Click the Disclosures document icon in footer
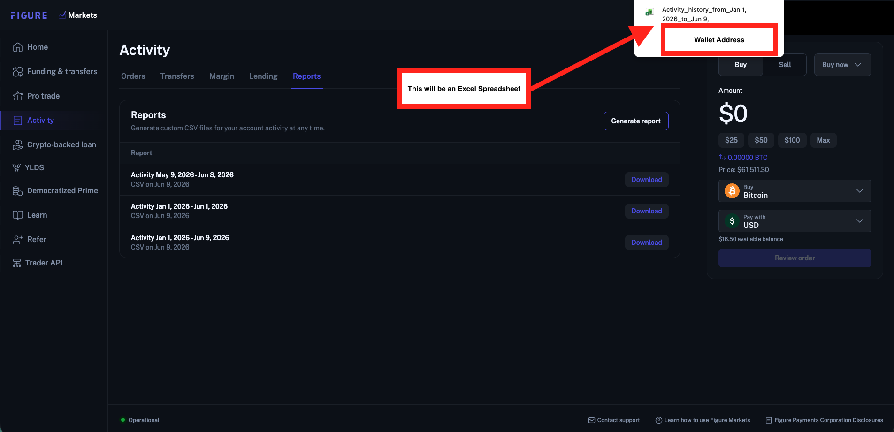Image resolution: width=894 pixels, height=432 pixels. (x=769, y=420)
